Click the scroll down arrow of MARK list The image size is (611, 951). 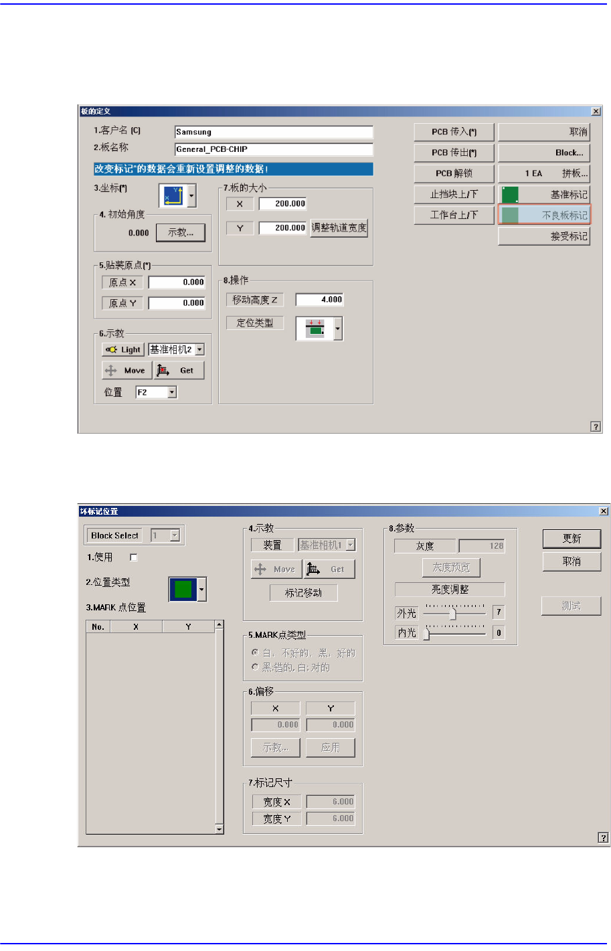[219, 829]
